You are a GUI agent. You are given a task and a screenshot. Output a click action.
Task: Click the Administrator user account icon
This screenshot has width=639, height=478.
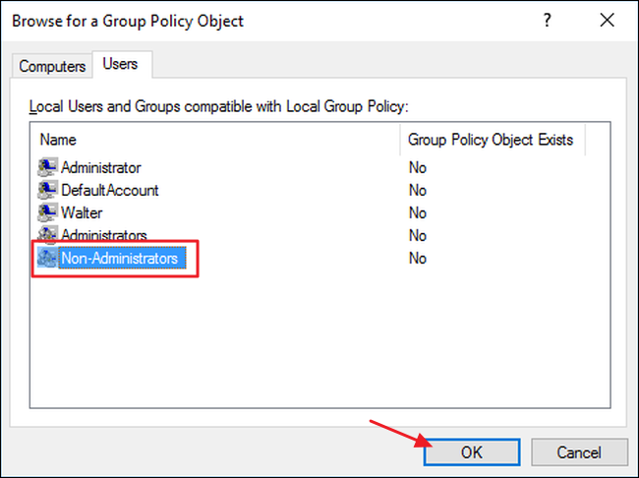click(x=47, y=167)
